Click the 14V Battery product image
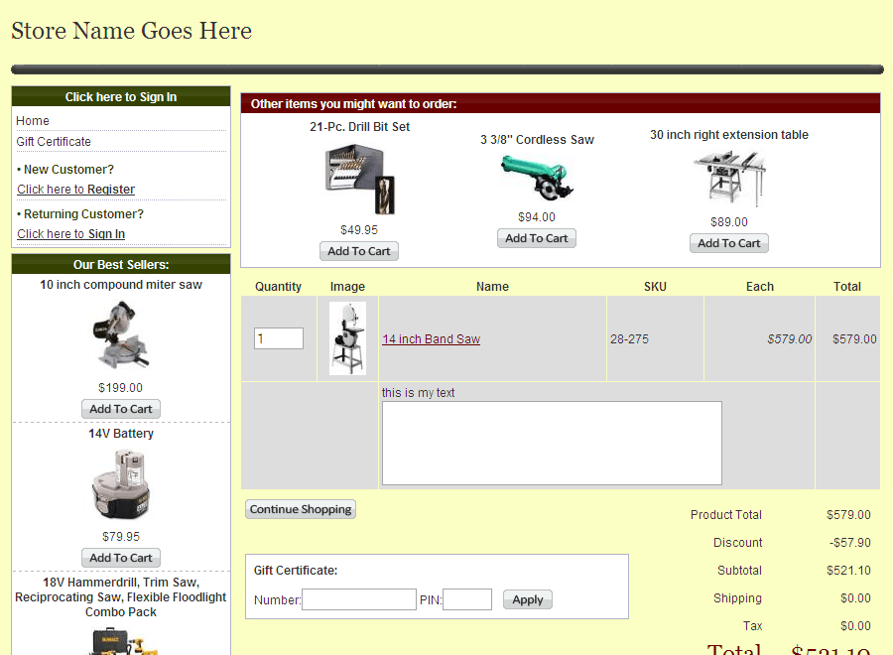Screen dimensions: 893x655 (121, 484)
